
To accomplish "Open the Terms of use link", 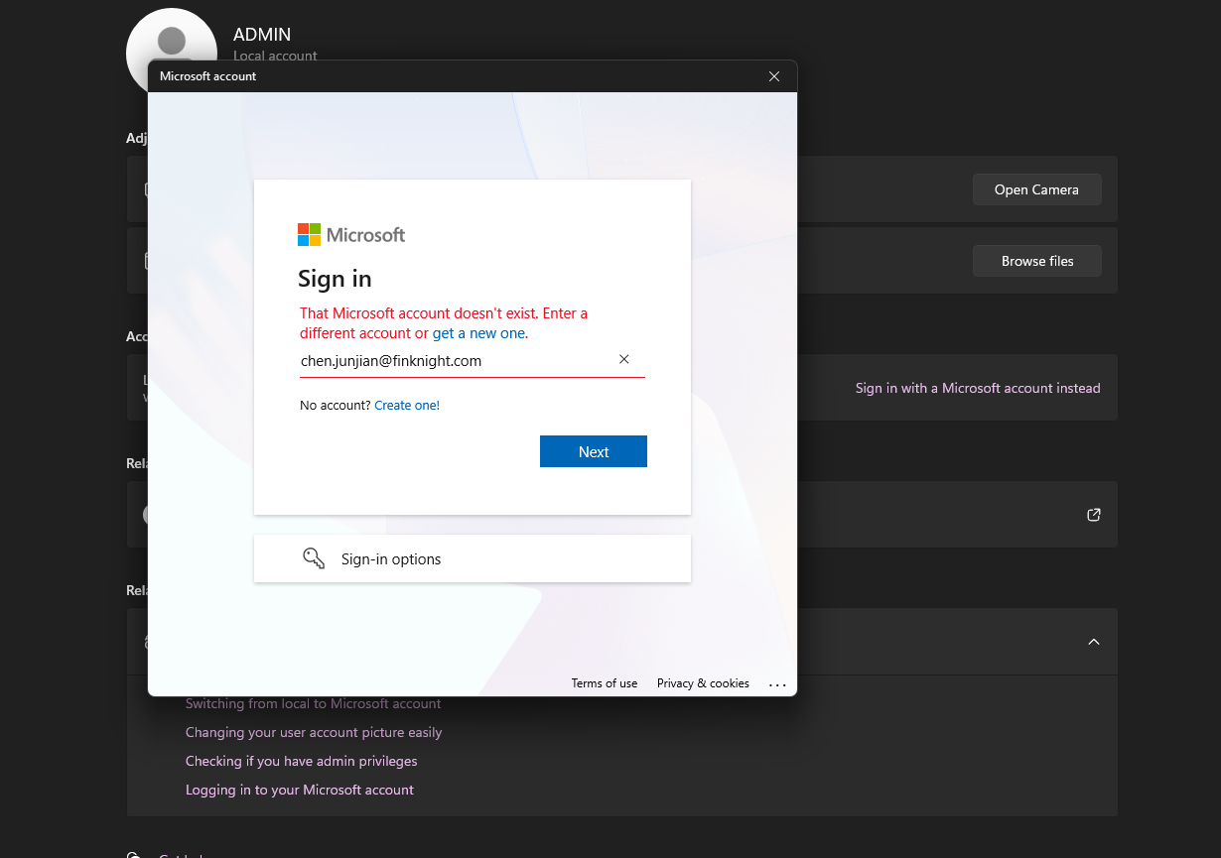I will coord(605,683).
